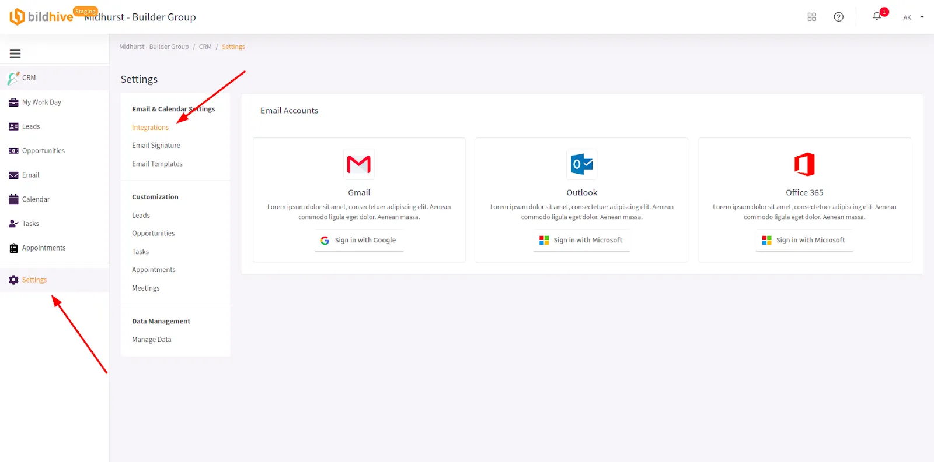The width and height of the screenshot is (934, 462).
Task: Select Email Signature settings option
Action: (156, 146)
